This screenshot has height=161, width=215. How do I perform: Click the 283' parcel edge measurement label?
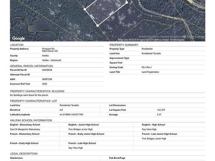pyautogui.click(x=92, y=16)
